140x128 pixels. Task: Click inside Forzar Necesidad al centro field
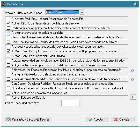70,103
